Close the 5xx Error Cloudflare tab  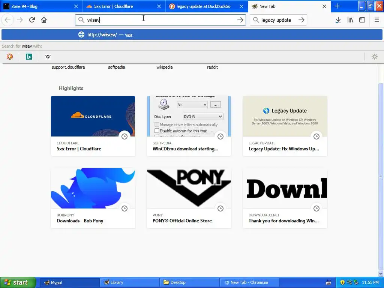[159, 6]
